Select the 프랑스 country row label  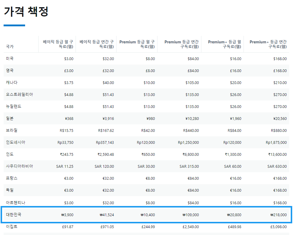(x=12, y=178)
